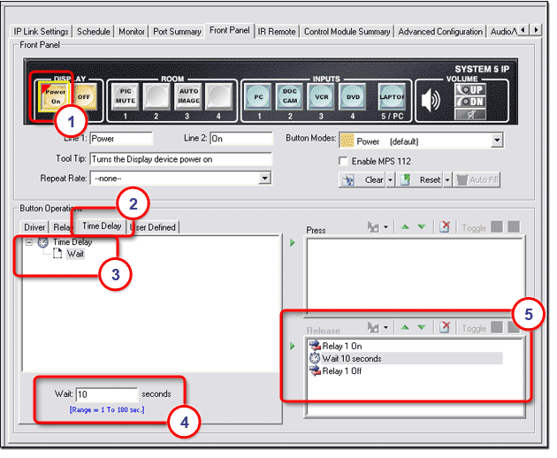Click the Display Power On button
The width and height of the screenshot is (557, 458).
pos(56,95)
